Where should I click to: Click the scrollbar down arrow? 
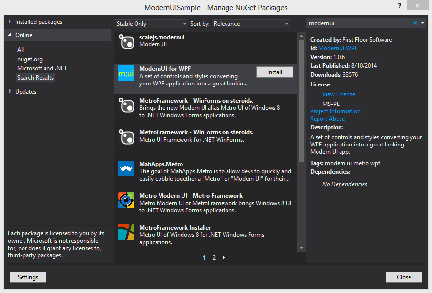click(301, 248)
